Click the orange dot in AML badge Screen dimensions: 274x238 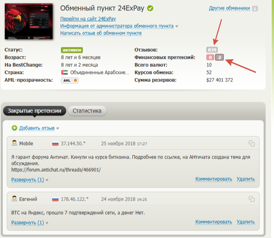[x=75, y=80]
